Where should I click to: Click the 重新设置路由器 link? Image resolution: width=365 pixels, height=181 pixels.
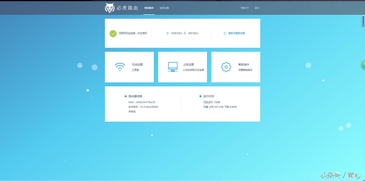point(236,33)
